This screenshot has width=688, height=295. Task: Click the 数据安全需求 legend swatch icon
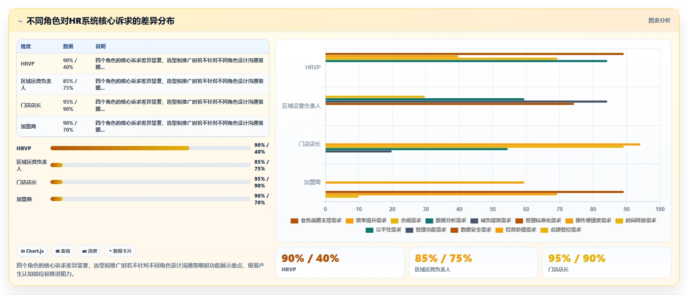(x=454, y=230)
